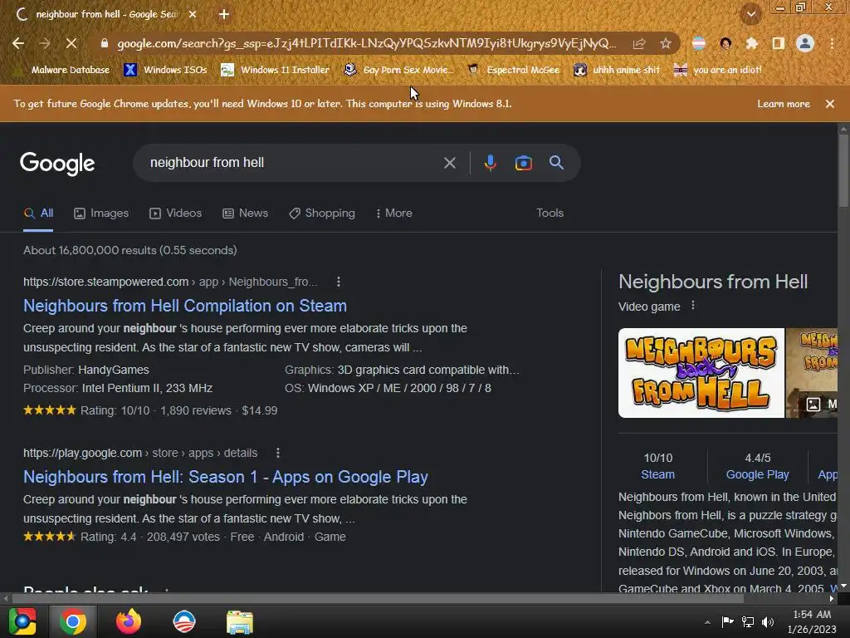The height and width of the screenshot is (638, 850).
Task: Open options beside Video game label
Action: [693, 306]
